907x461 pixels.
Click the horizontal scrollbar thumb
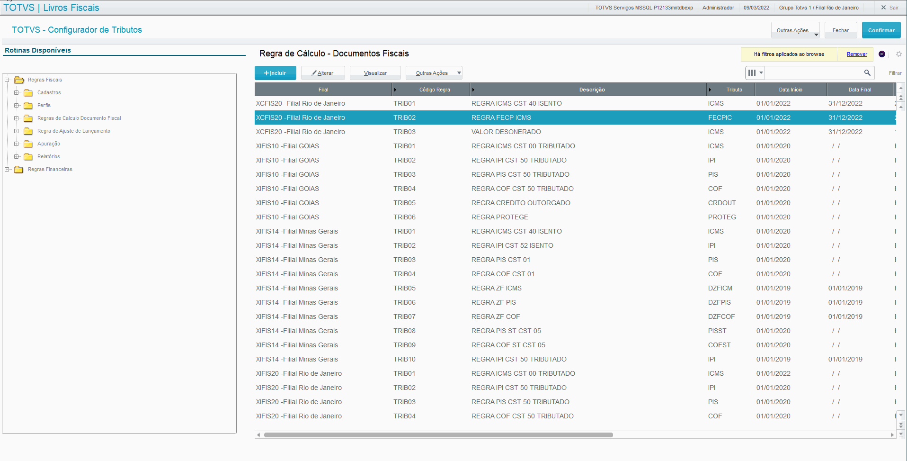[x=438, y=434]
